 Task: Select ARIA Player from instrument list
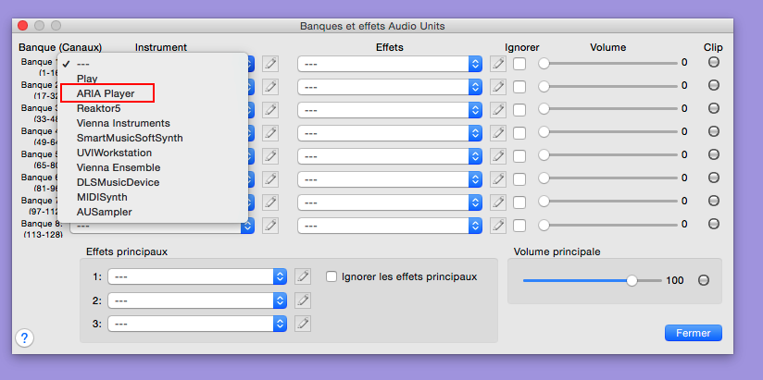pyautogui.click(x=106, y=93)
